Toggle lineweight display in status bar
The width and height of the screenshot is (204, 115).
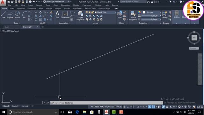pyautogui.click(x=159, y=107)
